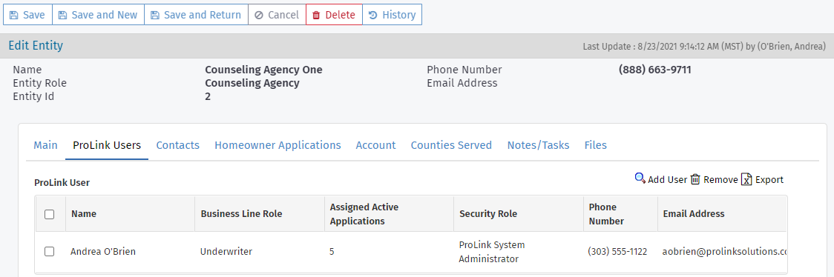This screenshot has width=834, height=277.
Task: Sort by the Security Role column header
Action: (488, 214)
